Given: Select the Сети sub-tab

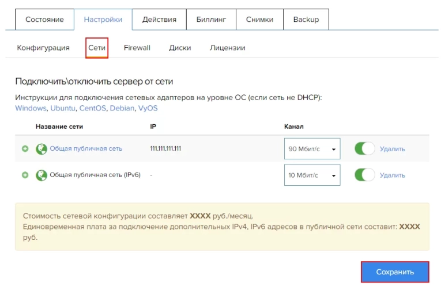Looking at the screenshot, I should pos(97,48).
